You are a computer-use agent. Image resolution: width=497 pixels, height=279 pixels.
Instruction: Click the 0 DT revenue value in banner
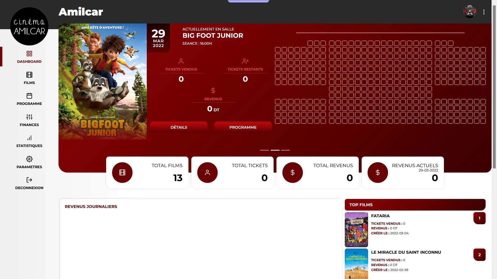point(213,109)
